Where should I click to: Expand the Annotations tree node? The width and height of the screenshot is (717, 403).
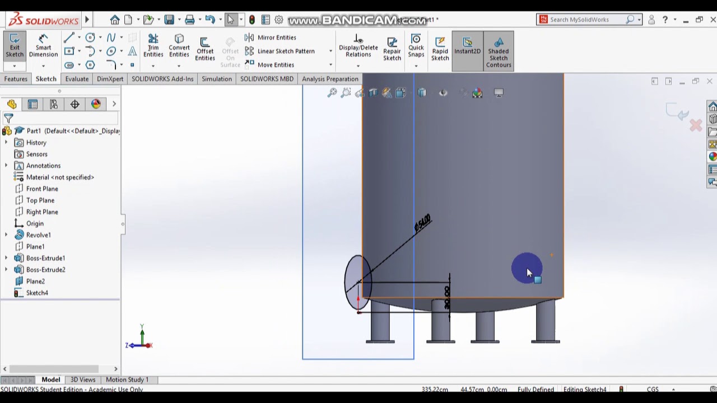pyautogui.click(x=6, y=166)
